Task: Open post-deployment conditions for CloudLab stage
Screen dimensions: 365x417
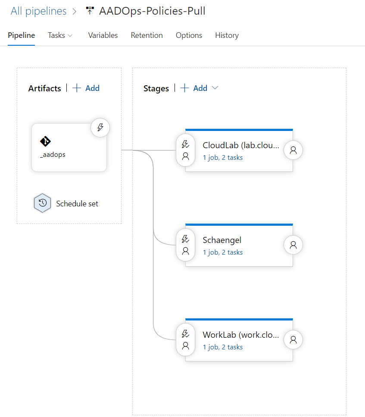Action: click(293, 150)
